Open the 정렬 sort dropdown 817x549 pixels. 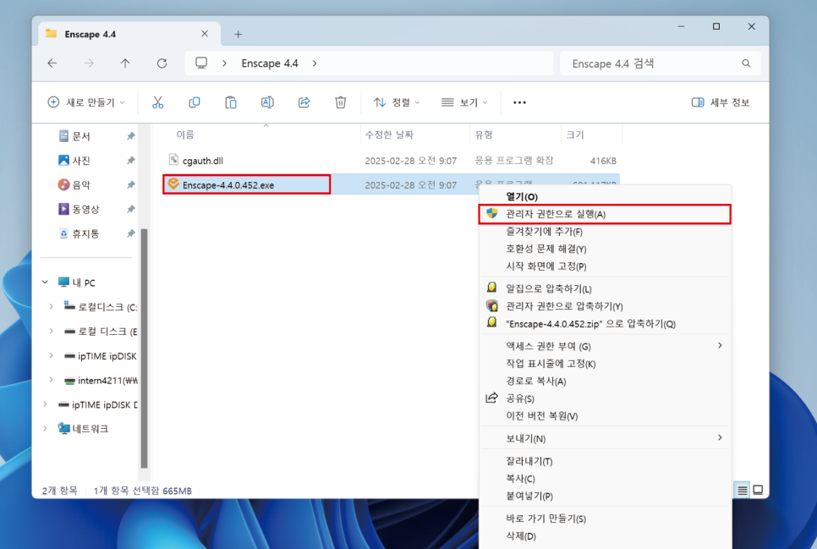(397, 102)
